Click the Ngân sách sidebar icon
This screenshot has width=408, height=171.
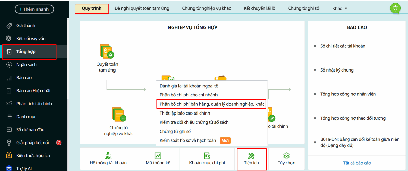[9, 65]
